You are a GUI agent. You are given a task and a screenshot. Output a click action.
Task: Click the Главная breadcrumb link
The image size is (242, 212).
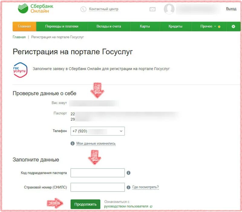click(x=19, y=37)
